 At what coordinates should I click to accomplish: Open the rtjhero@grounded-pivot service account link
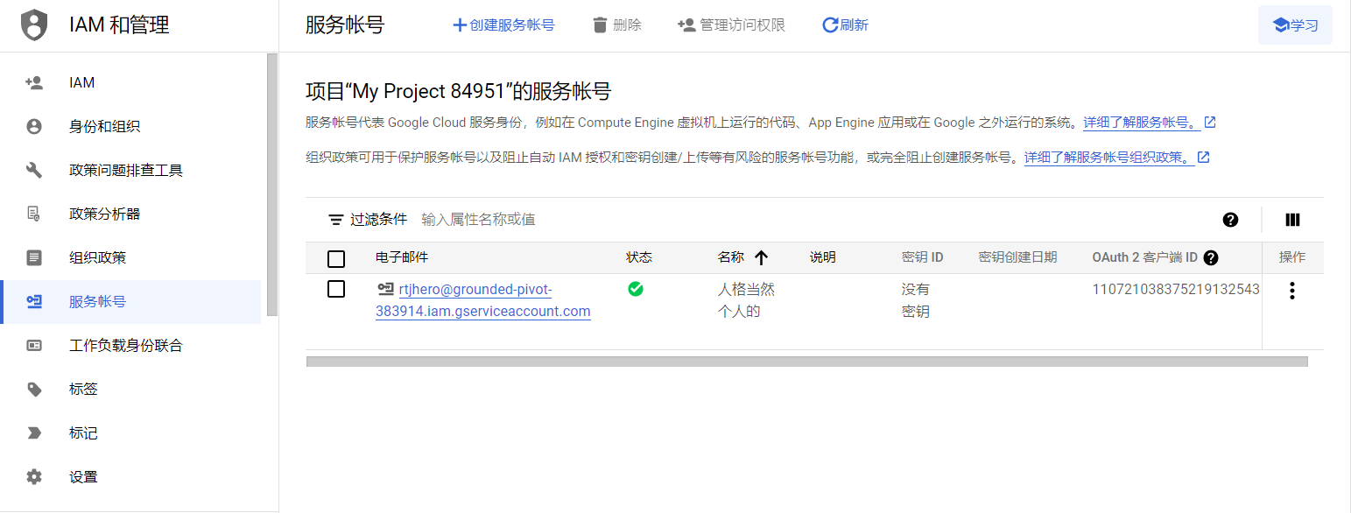point(483,300)
